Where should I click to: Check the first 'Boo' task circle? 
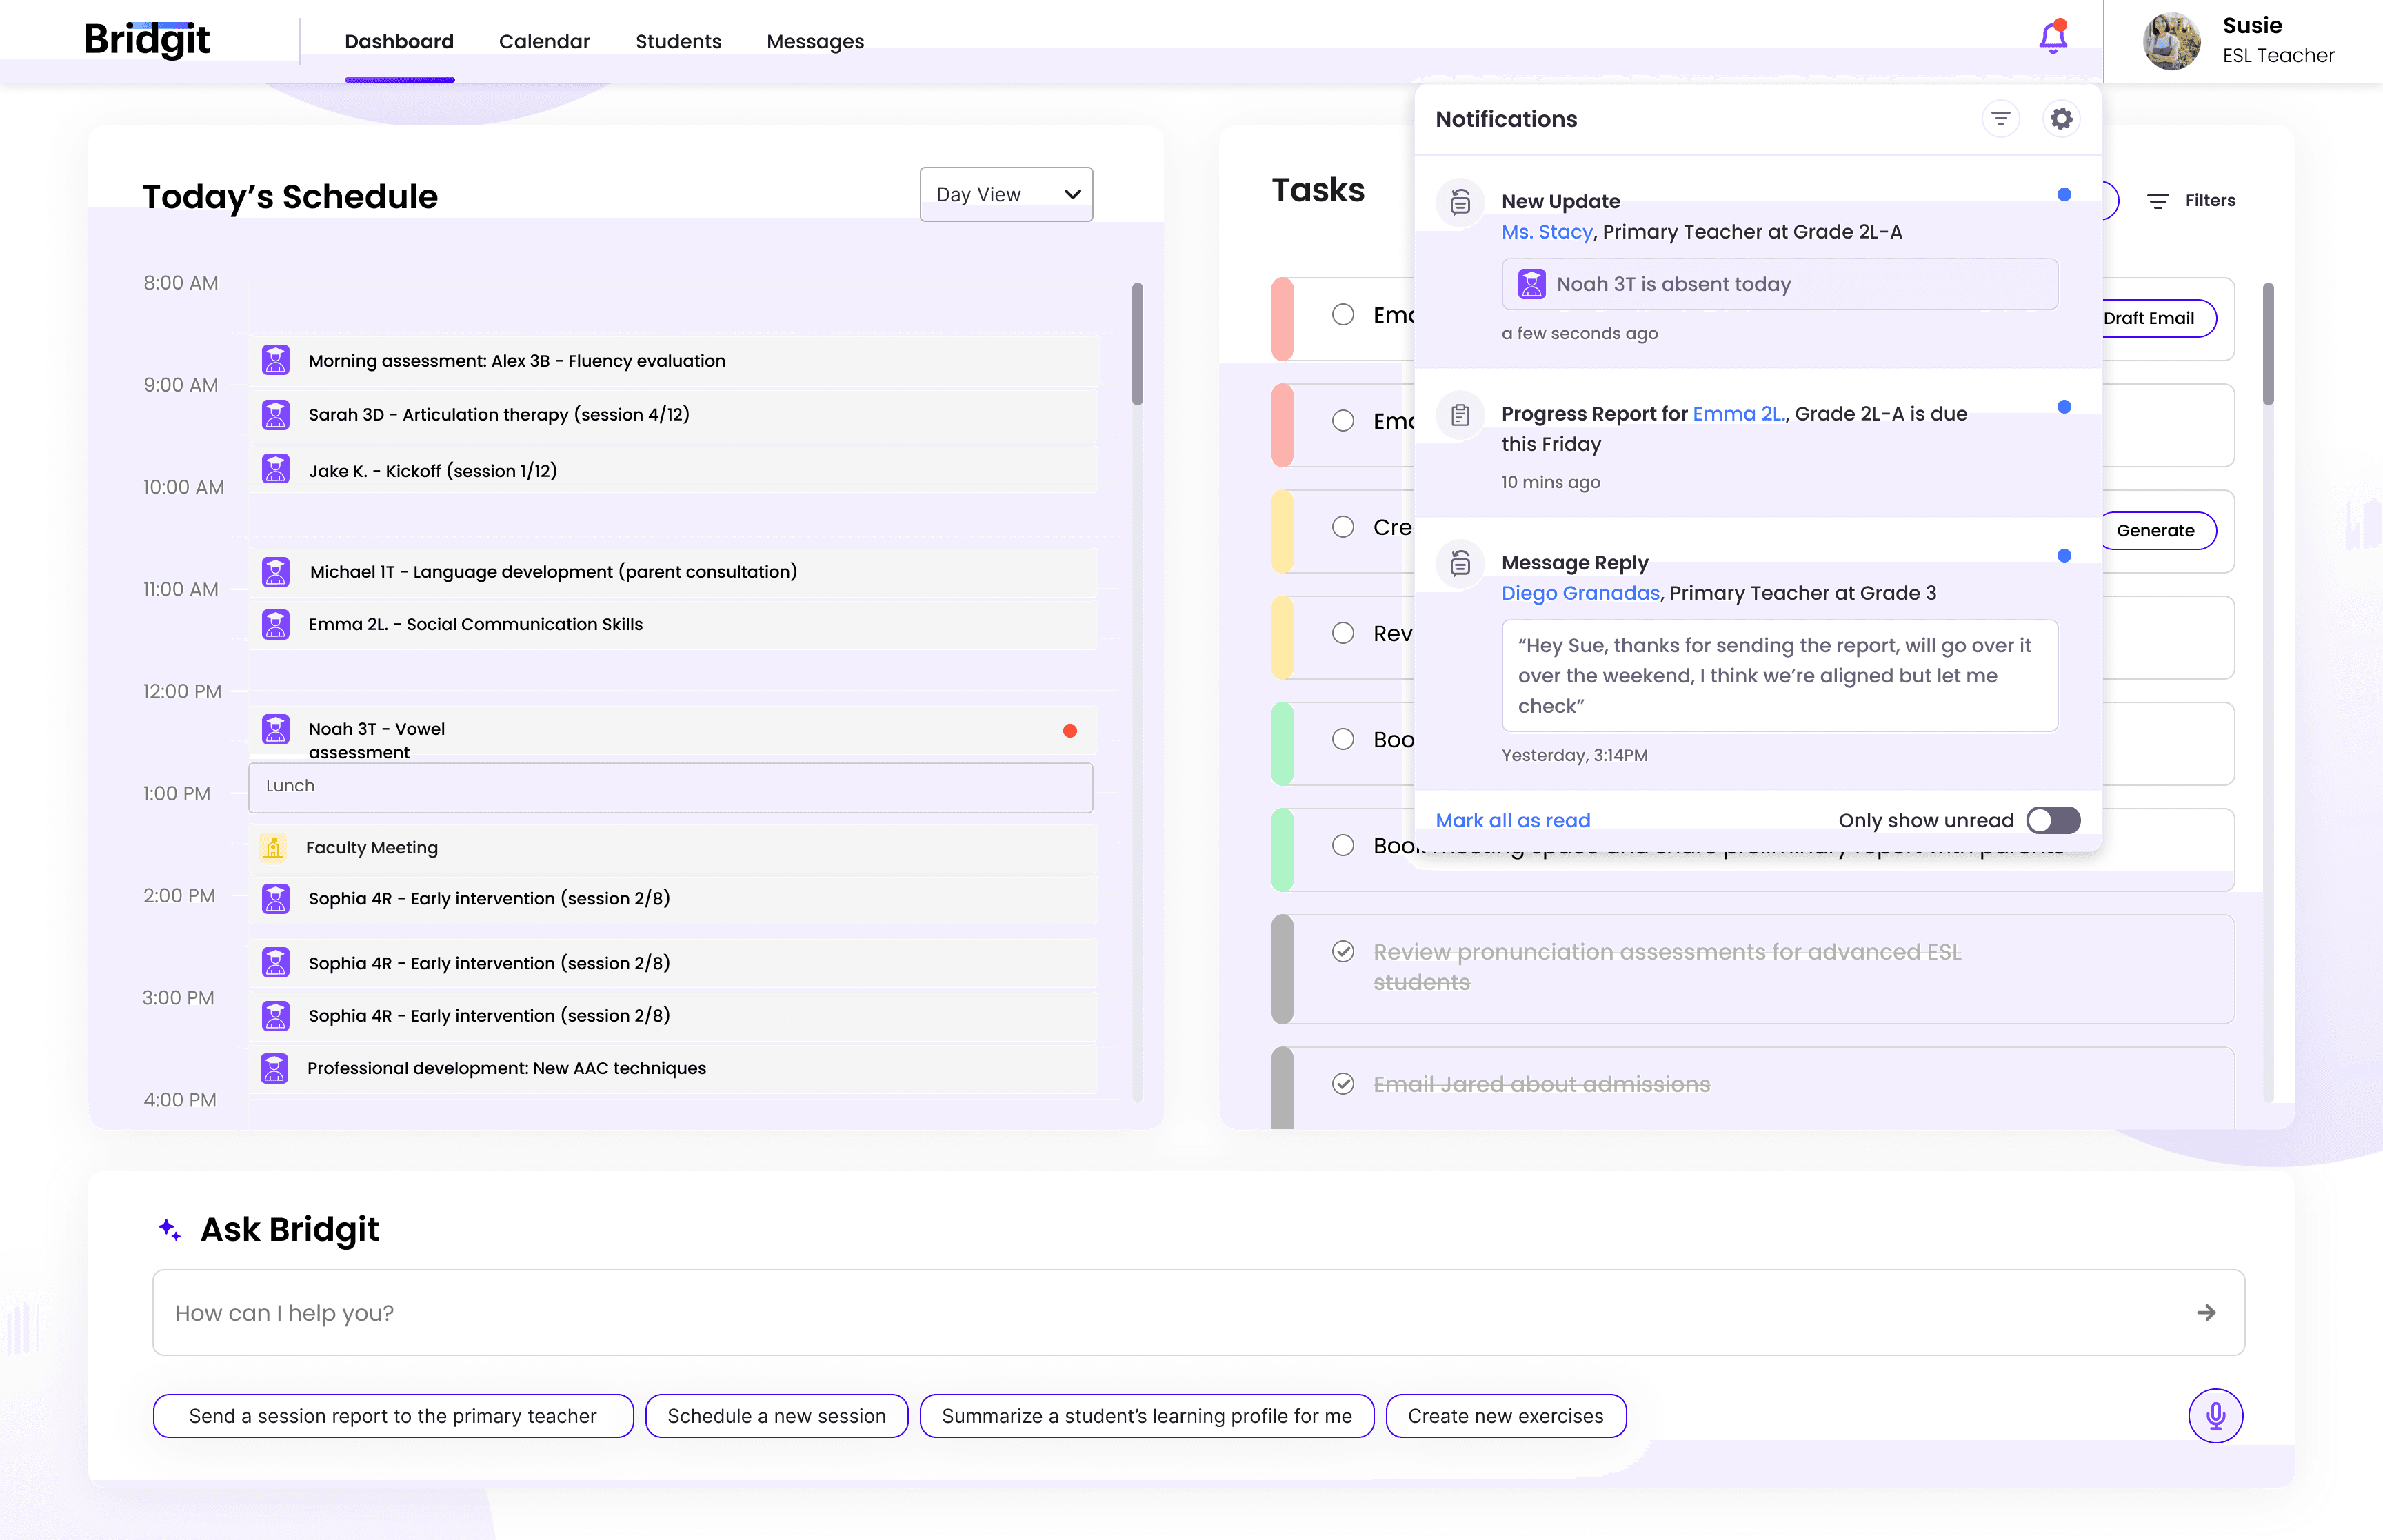[x=1342, y=739]
